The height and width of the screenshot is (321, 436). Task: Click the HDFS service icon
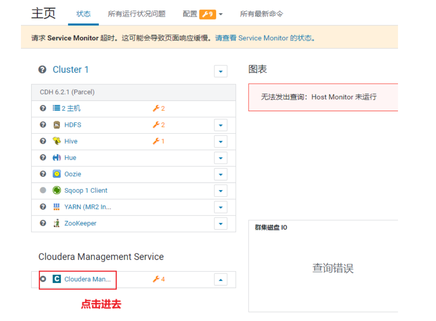(57, 125)
